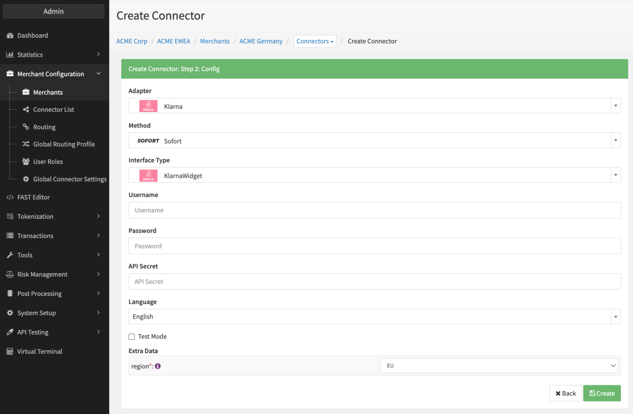Viewport: 633px width, 414px height.
Task: Enable the Test Mode checkbox
Action: [x=132, y=336]
